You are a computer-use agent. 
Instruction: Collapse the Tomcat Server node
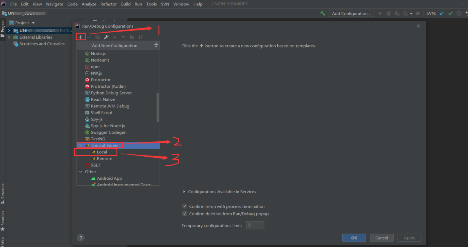click(81, 145)
